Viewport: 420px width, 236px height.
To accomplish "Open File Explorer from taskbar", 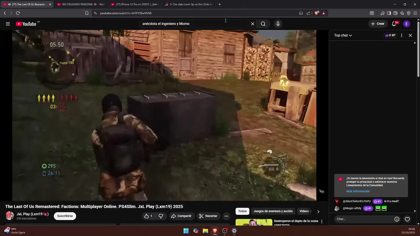I will tap(205, 231).
